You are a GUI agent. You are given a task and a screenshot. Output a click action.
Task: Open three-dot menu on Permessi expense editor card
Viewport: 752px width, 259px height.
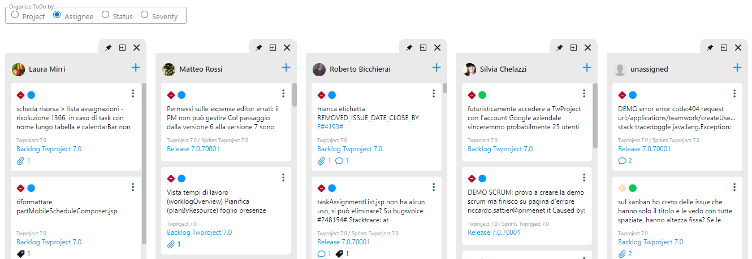[283, 94]
